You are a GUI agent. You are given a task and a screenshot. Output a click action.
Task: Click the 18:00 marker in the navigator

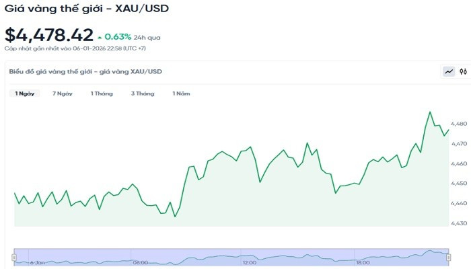363,262
